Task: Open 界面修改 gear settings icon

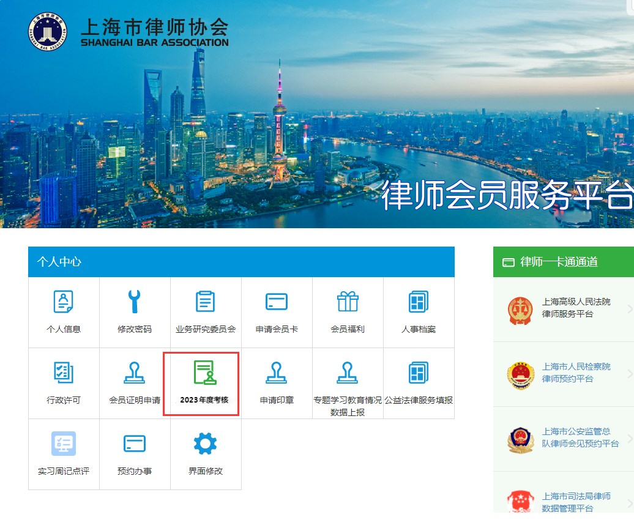Action: pyautogui.click(x=206, y=444)
